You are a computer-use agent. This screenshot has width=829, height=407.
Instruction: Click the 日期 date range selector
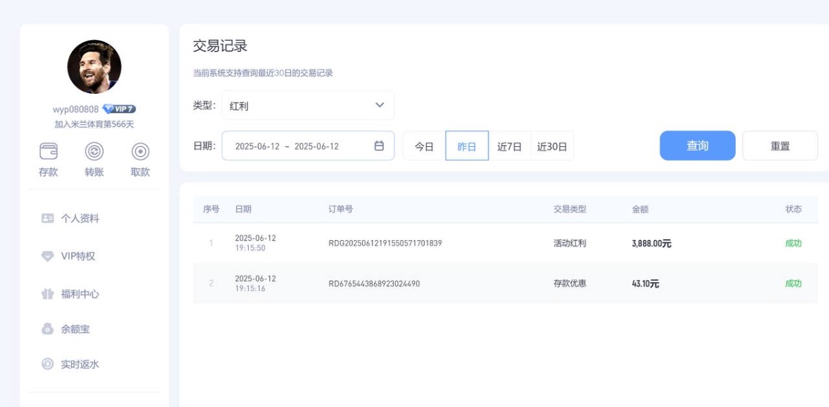pyautogui.click(x=297, y=146)
